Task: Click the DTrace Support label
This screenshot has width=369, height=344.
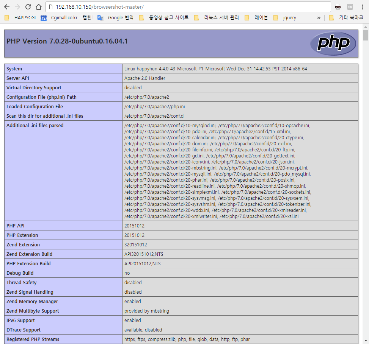Action: (24, 330)
